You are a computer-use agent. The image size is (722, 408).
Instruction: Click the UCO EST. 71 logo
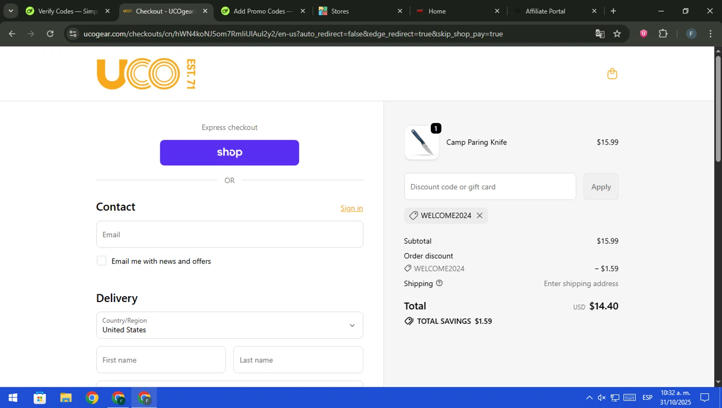click(146, 74)
